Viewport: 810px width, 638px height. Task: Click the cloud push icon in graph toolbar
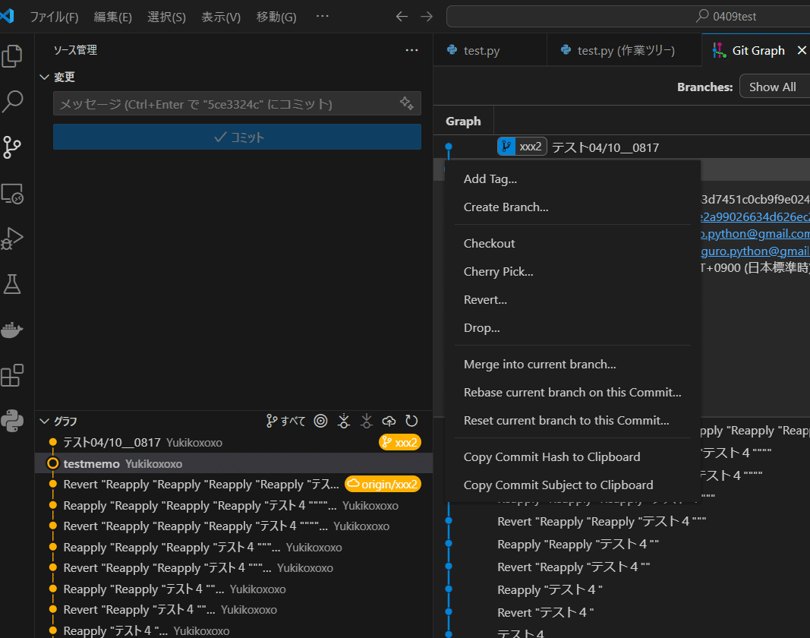[389, 421]
